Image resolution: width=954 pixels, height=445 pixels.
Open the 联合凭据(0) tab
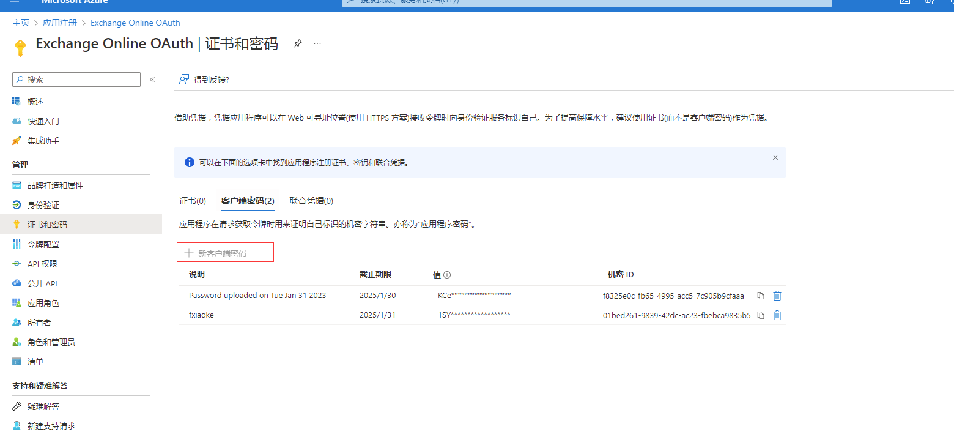[311, 201]
